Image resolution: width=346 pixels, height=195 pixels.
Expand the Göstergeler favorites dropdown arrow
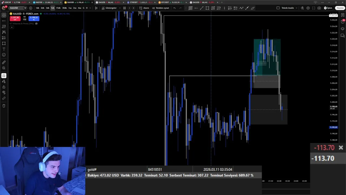[120, 8]
